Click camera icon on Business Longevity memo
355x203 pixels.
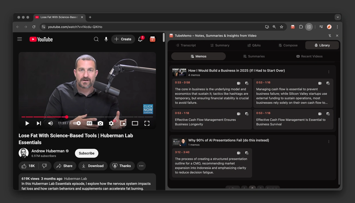click(239, 114)
